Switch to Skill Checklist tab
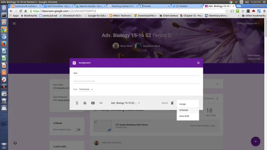Viewport: 267px width, 150px height. coord(58,6)
